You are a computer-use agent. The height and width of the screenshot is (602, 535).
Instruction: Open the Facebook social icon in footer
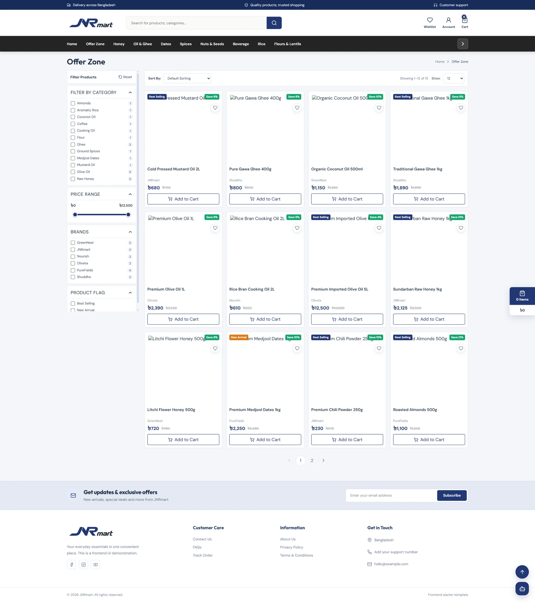tap(72, 565)
